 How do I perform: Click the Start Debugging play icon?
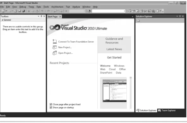66,11
